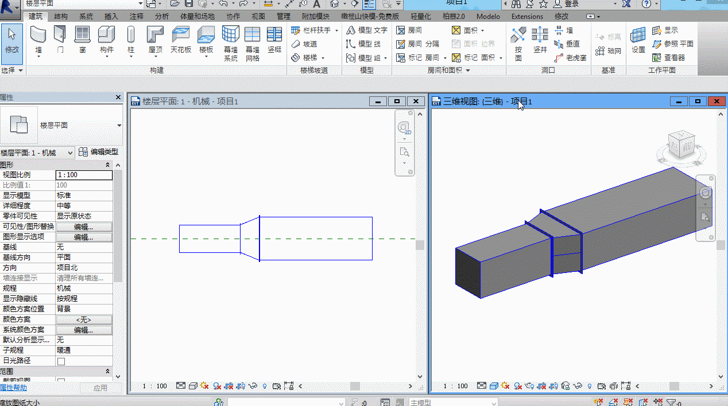The height and width of the screenshot is (406, 728).
Task: Toggle the 日光路径 checkbox
Action: (x=61, y=361)
